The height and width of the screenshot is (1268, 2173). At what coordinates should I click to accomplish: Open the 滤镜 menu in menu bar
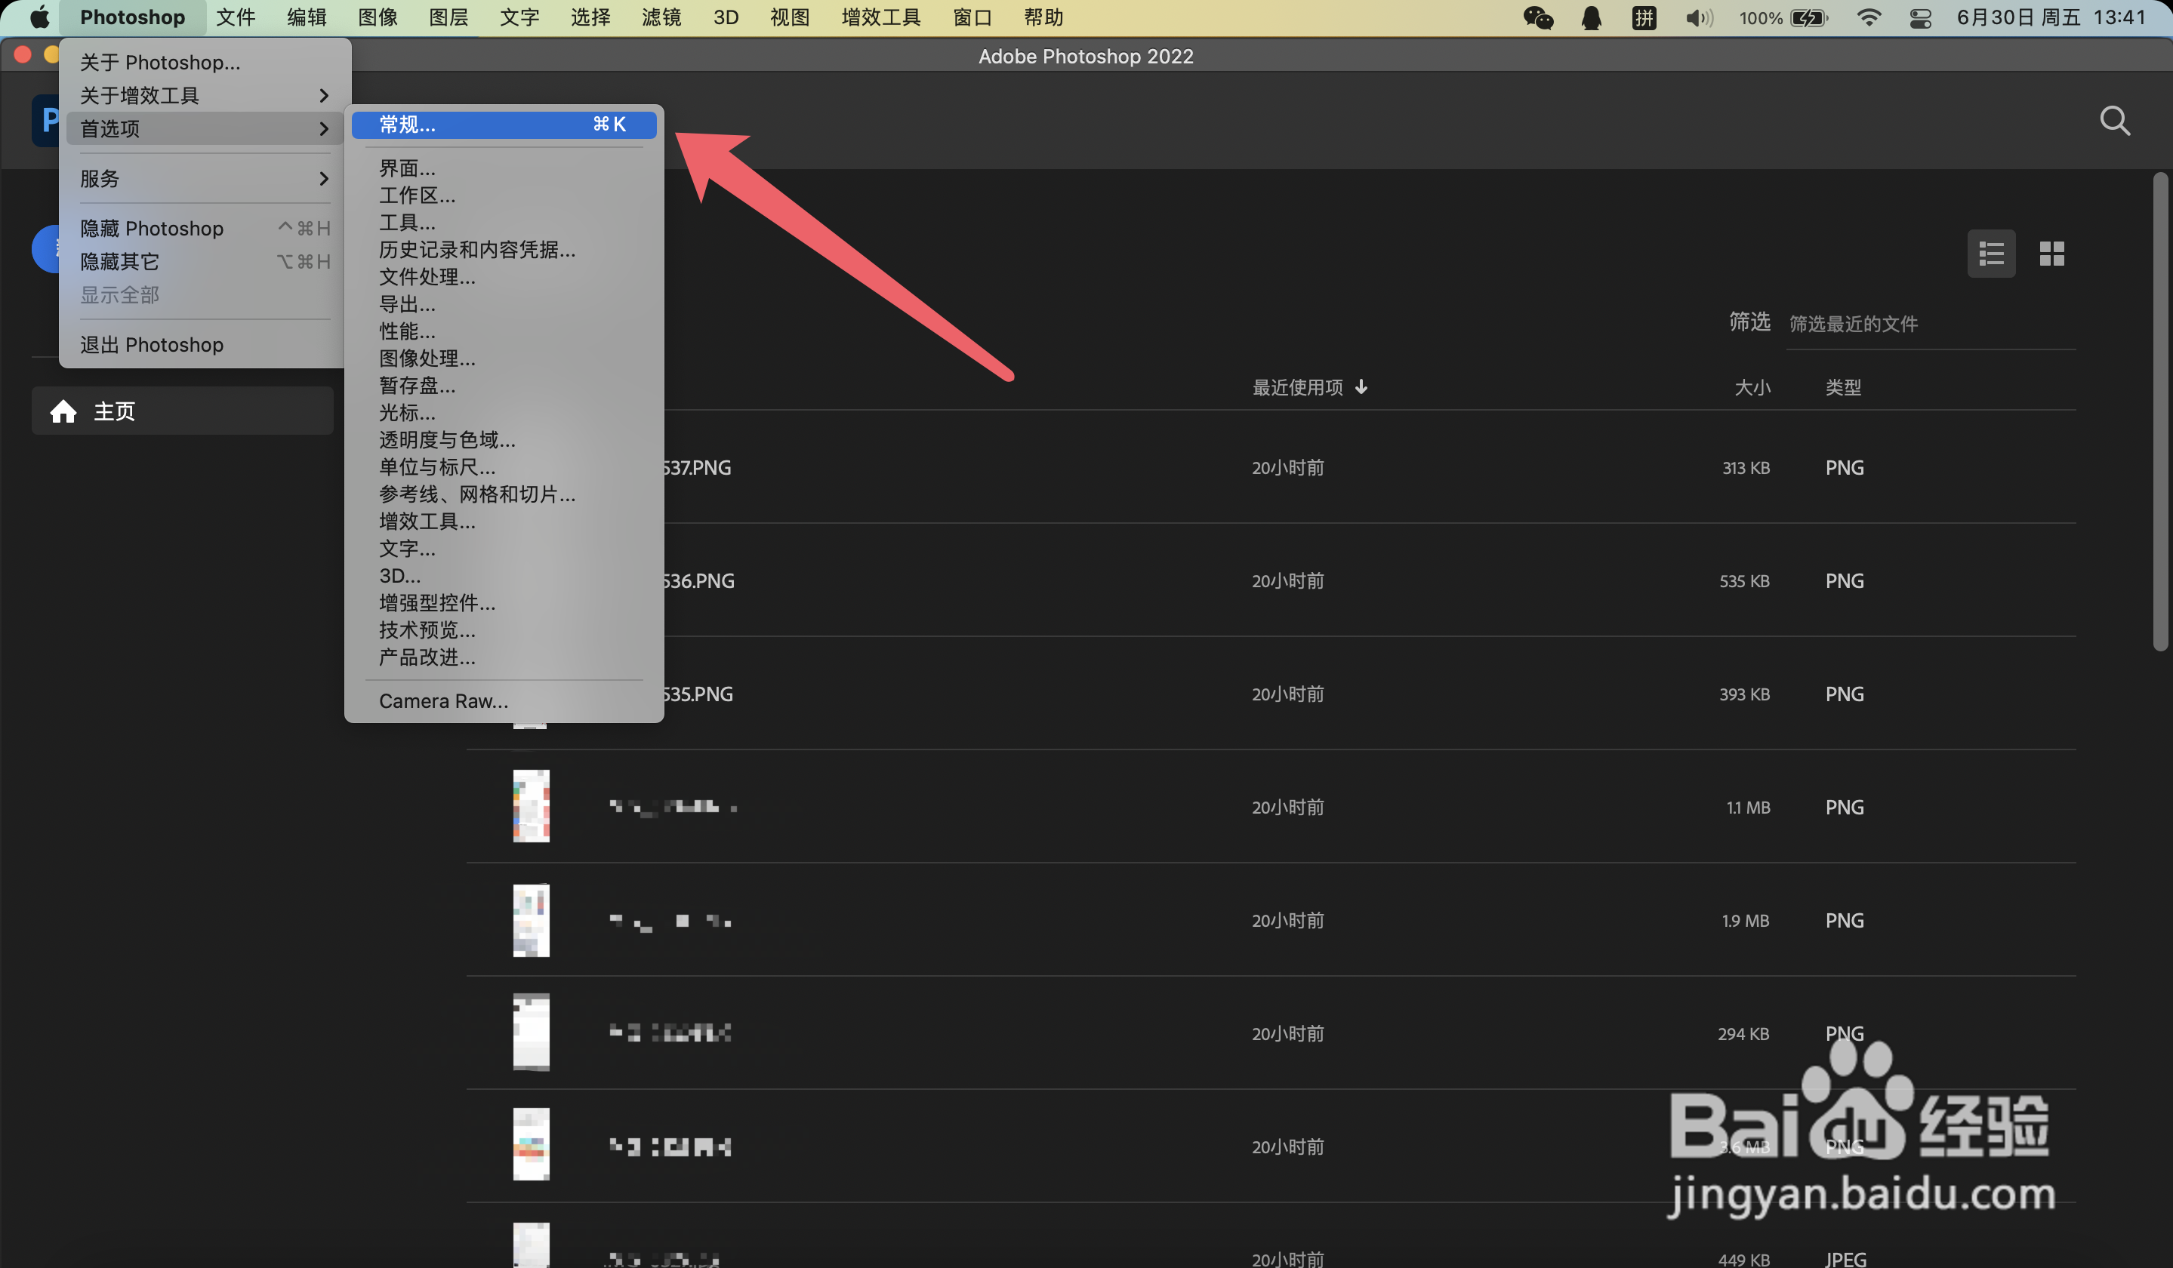point(661,18)
